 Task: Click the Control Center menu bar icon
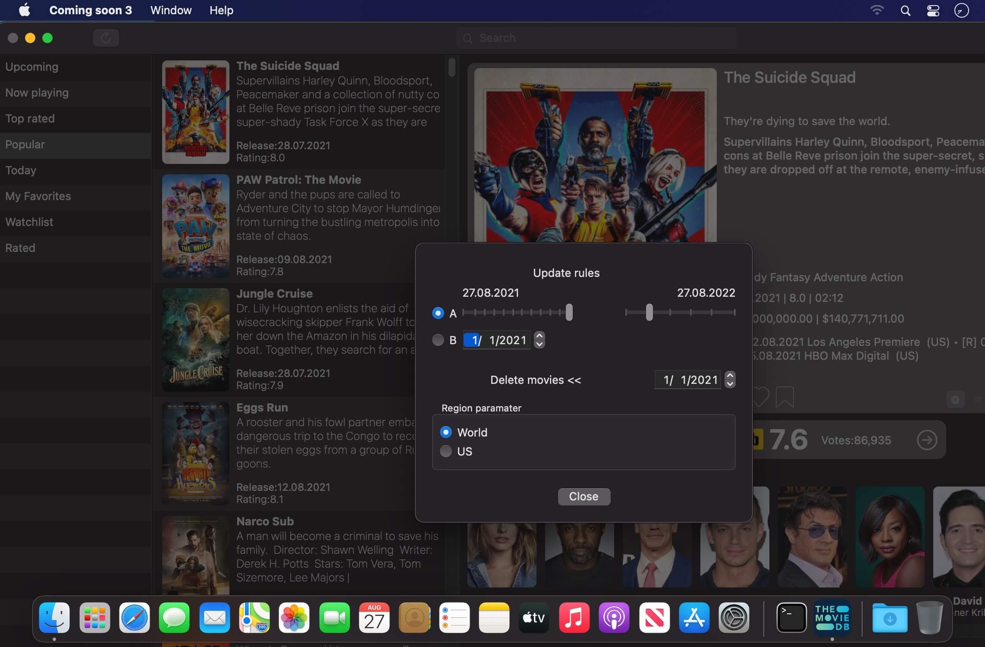click(x=933, y=10)
